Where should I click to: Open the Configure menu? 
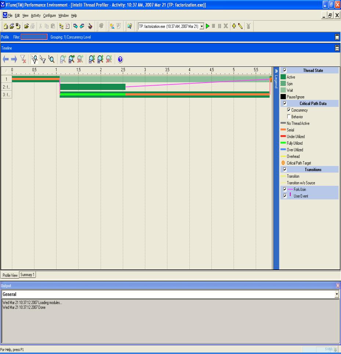click(49, 16)
